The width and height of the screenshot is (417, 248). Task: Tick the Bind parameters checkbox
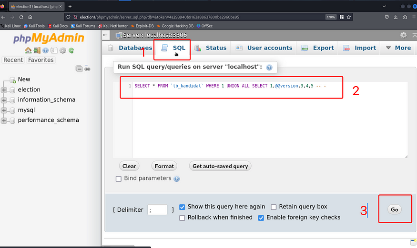point(119,179)
